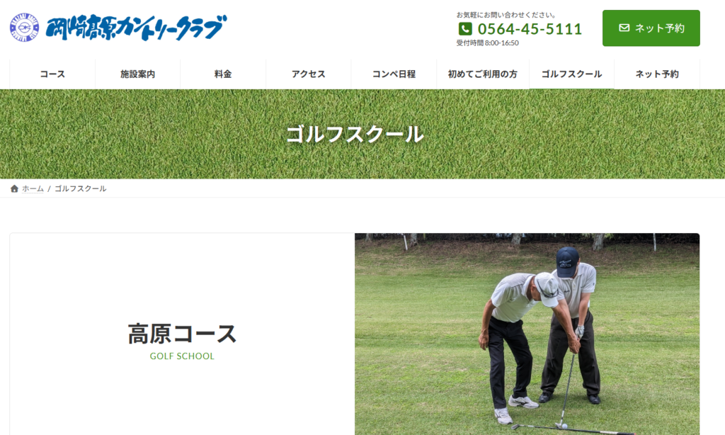Select 料金 in the navigation bar
Viewport: 725px width, 435px height.
[223, 74]
